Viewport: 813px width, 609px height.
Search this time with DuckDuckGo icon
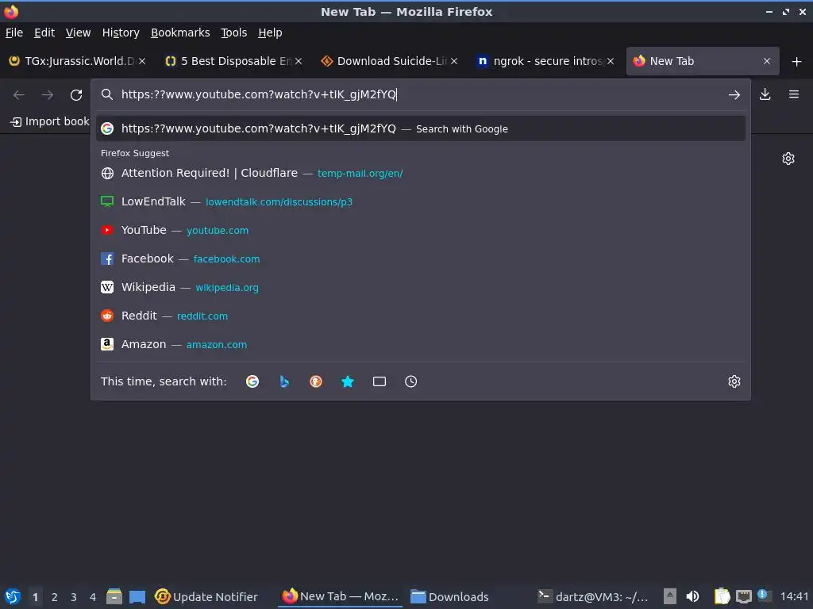pos(316,381)
